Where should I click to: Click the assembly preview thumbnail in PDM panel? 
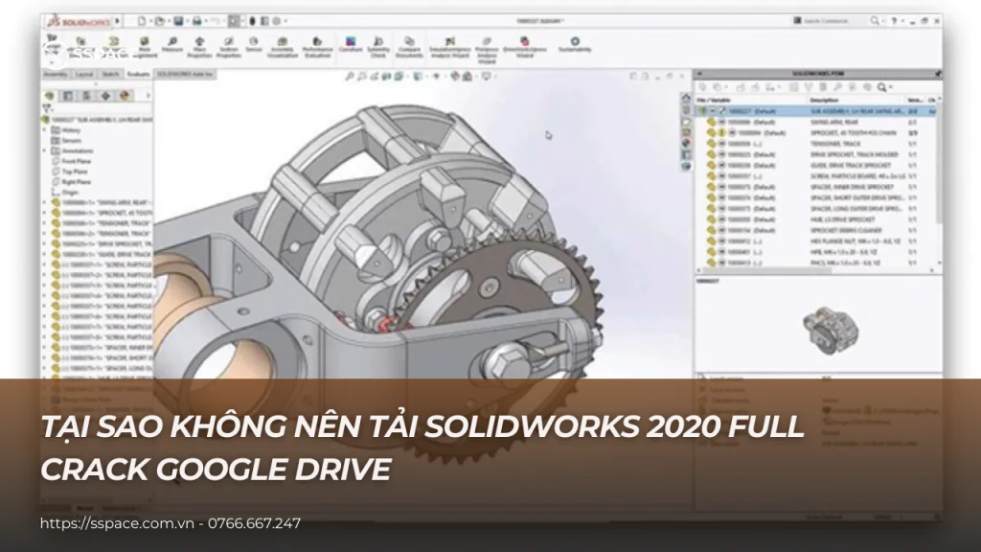click(x=830, y=330)
